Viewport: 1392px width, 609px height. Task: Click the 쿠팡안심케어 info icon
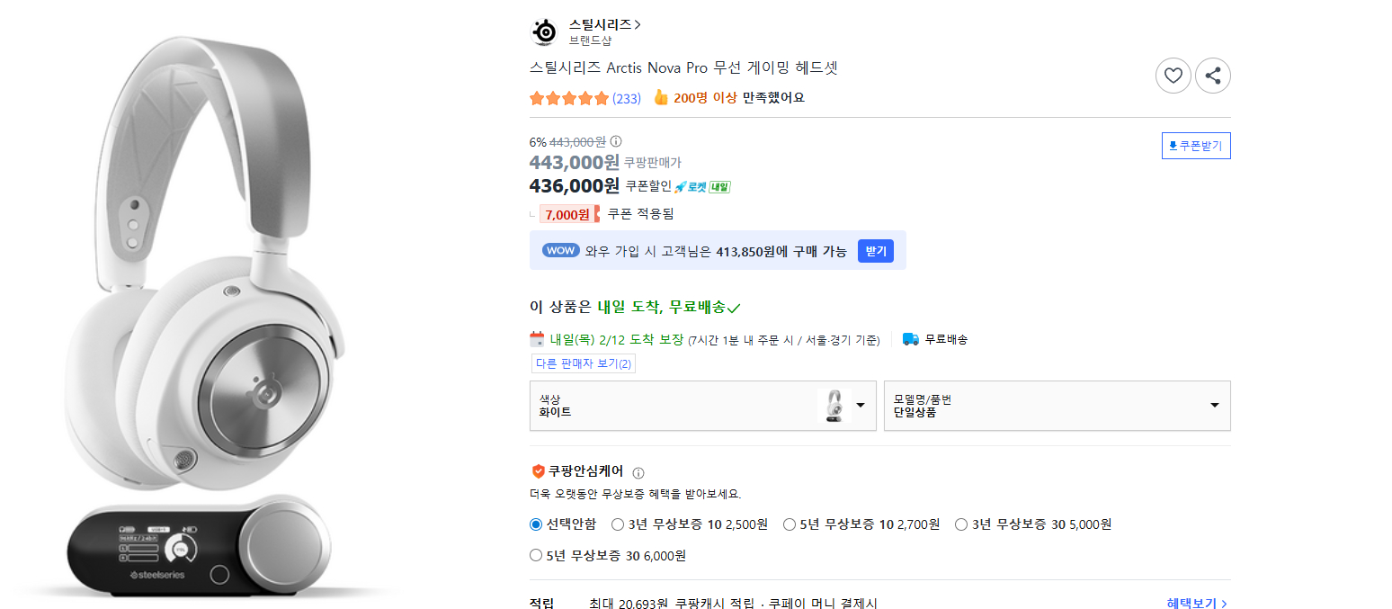click(639, 471)
